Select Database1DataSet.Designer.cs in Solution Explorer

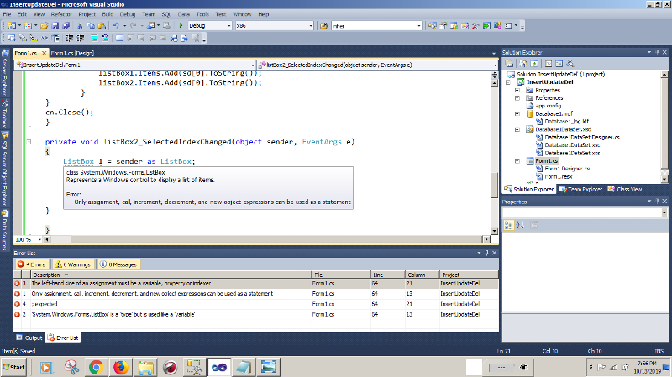(x=582, y=137)
